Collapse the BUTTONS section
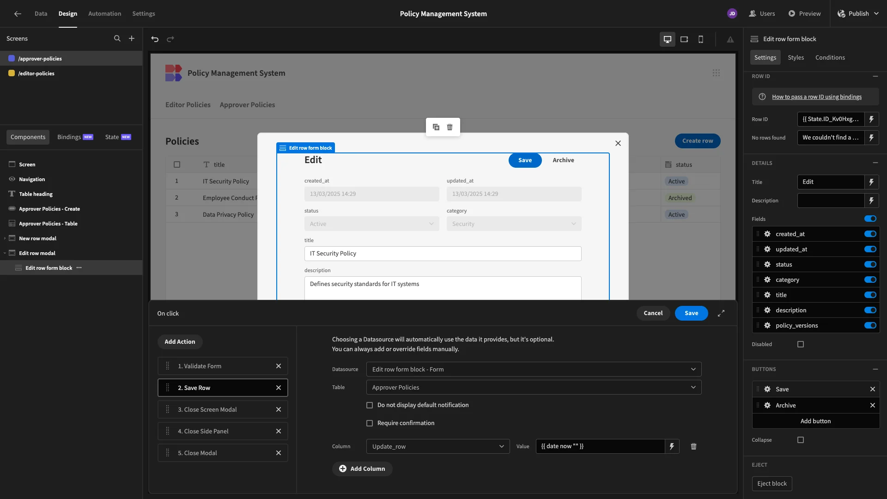Screen dimensions: 887x499 tap(875, 369)
